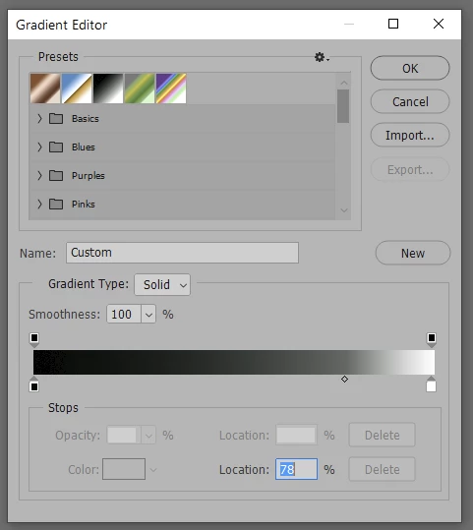
Task: Select the purple pastel striped gradient preset
Action: coord(171,88)
